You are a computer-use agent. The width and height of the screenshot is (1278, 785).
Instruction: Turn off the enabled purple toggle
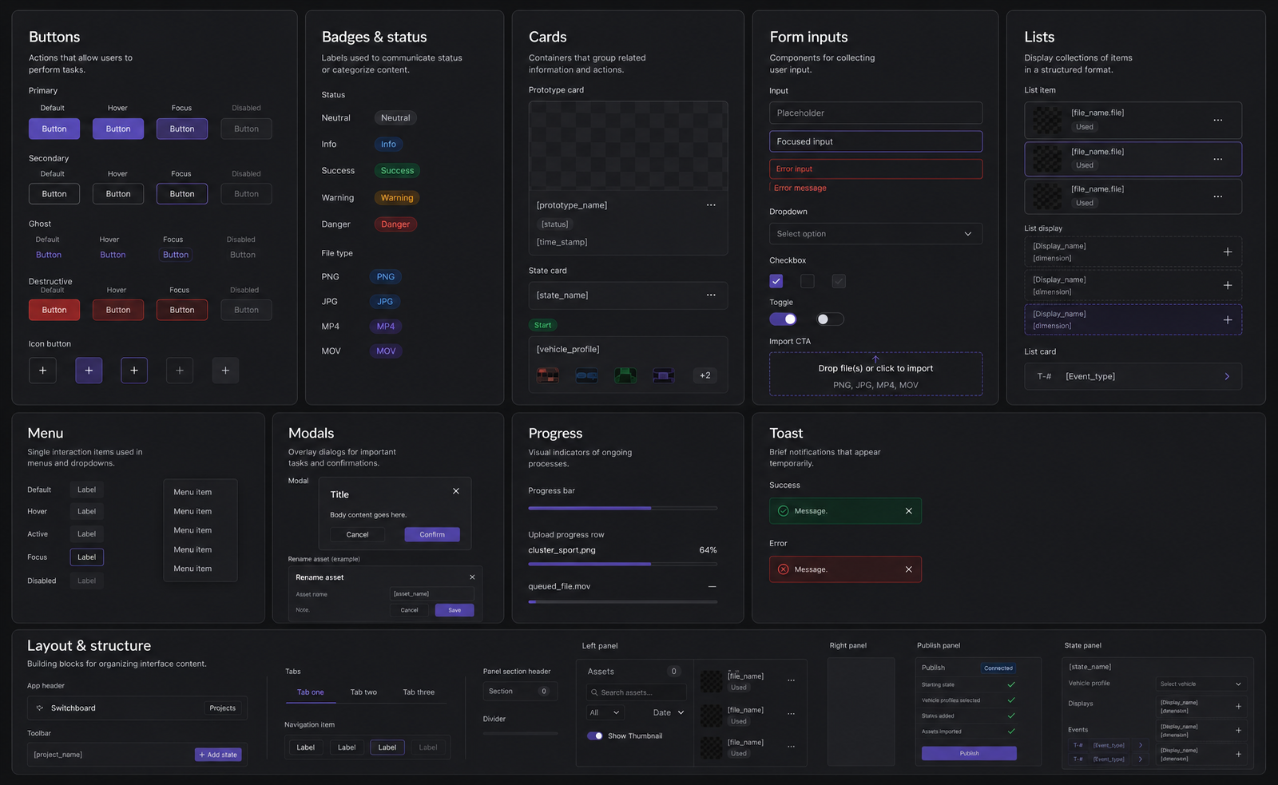coord(784,319)
